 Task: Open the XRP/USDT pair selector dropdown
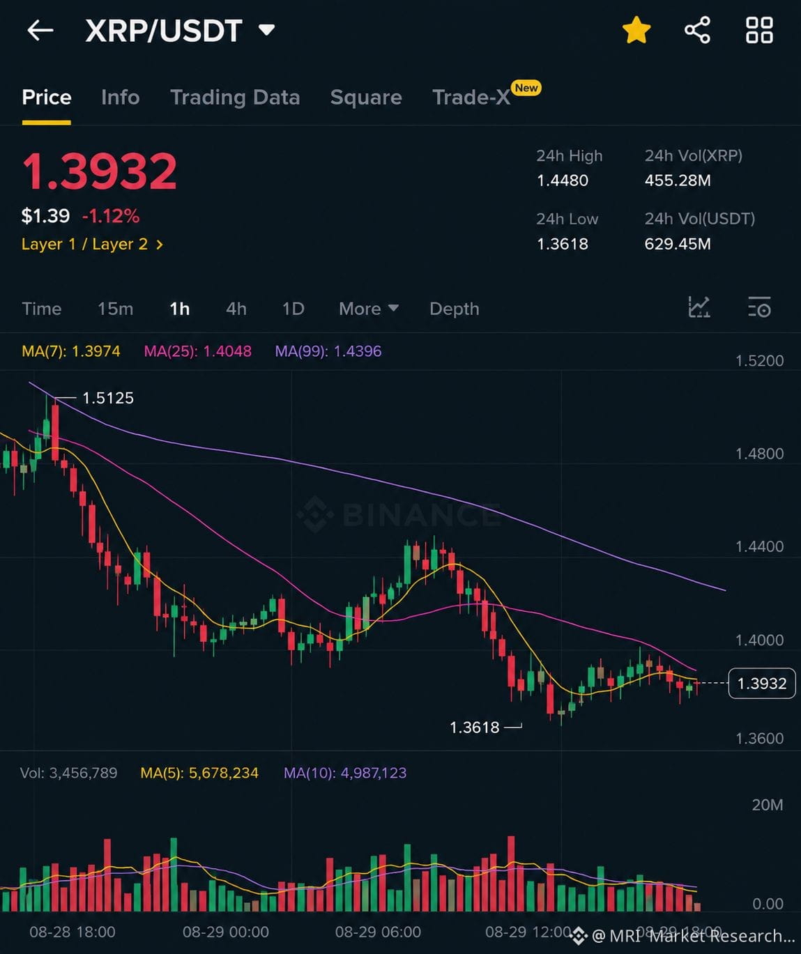(180, 31)
